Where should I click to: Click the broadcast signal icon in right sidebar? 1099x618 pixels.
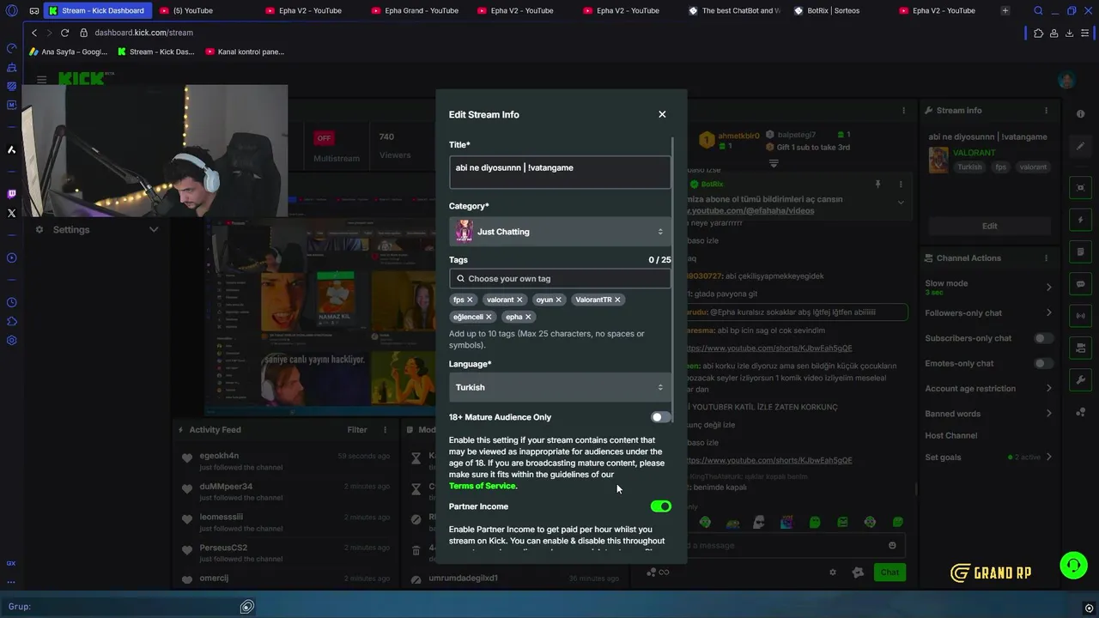click(1080, 316)
